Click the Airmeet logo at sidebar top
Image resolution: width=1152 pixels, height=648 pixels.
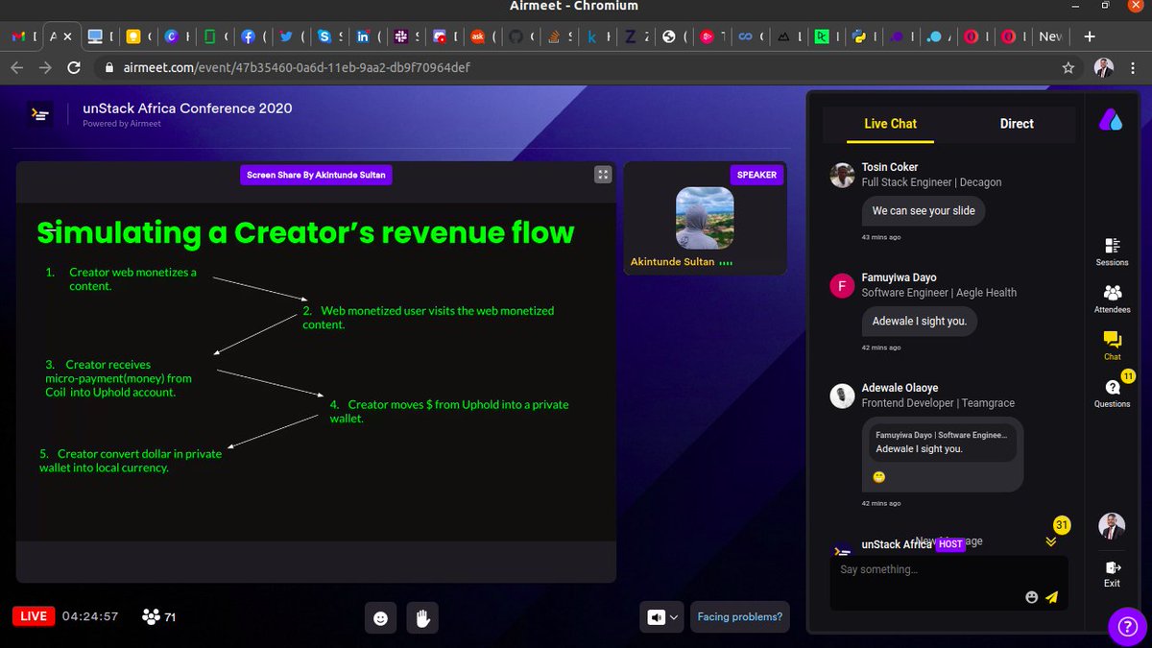pos(1111,120)
